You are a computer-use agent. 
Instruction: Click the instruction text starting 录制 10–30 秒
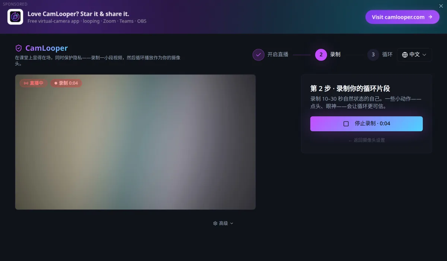click(366, 103)
